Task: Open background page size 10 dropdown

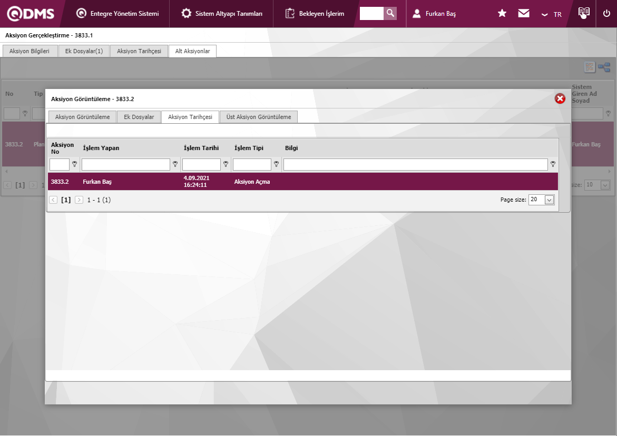Action: coord(605,185)
